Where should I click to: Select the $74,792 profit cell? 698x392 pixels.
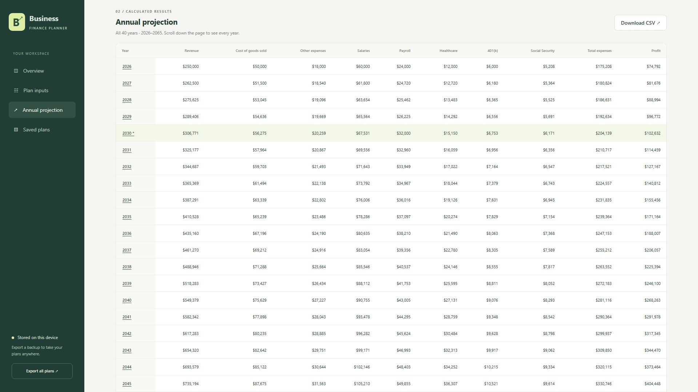[653, 66]
